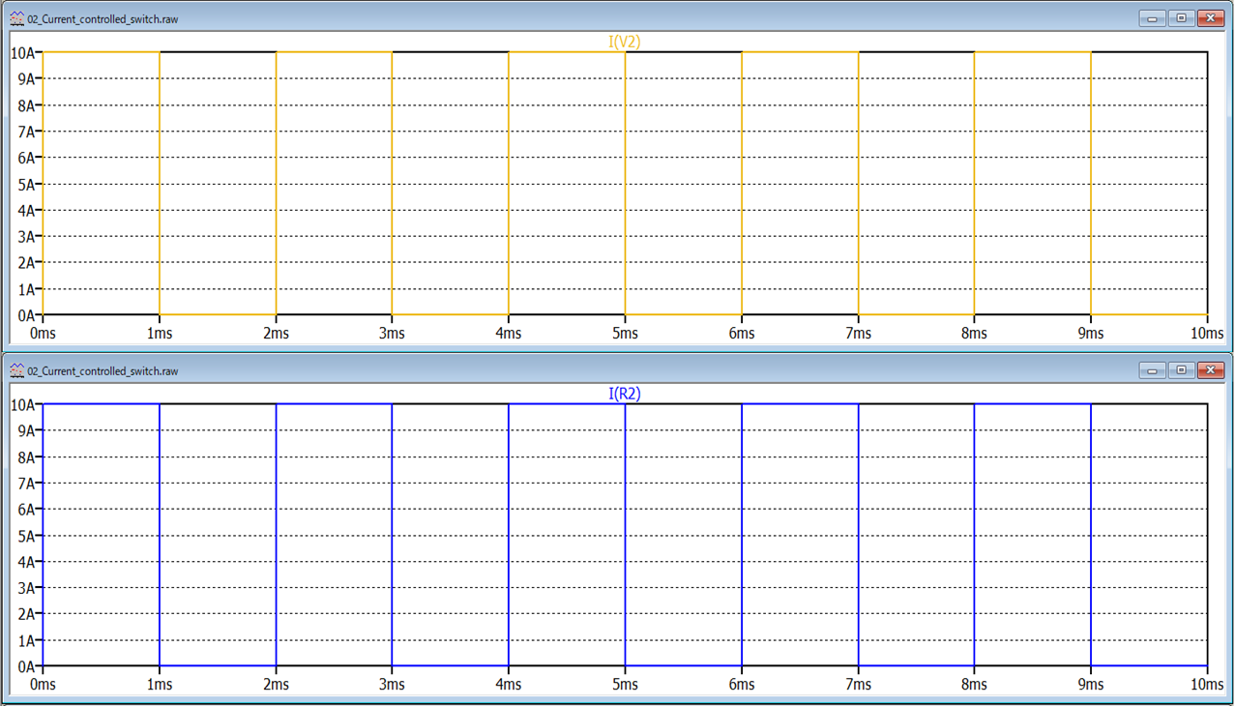
Task: Click the 0A label on I(R2) plot axis
Action: 28,666
